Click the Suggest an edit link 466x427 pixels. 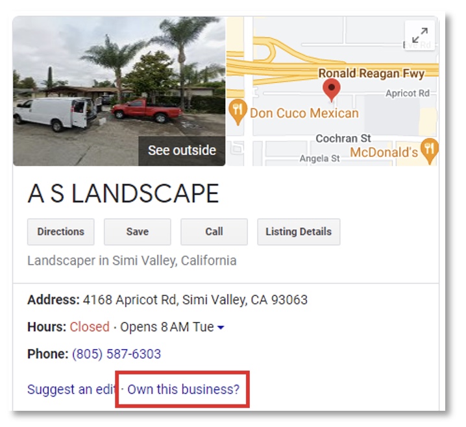[x=71, y=389]
